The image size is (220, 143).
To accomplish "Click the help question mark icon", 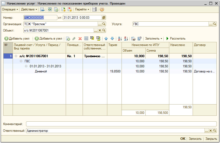I will [102, 9].
